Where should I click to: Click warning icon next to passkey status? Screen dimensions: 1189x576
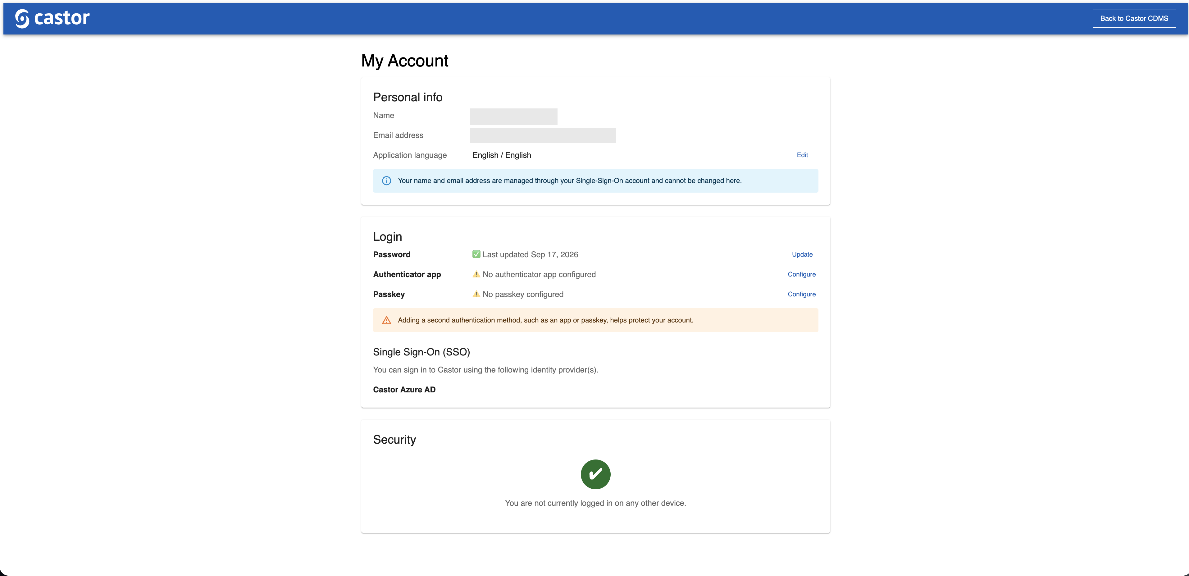coord(476,294)
